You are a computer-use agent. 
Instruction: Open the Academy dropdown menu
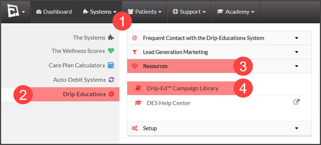tap(236, 12)
